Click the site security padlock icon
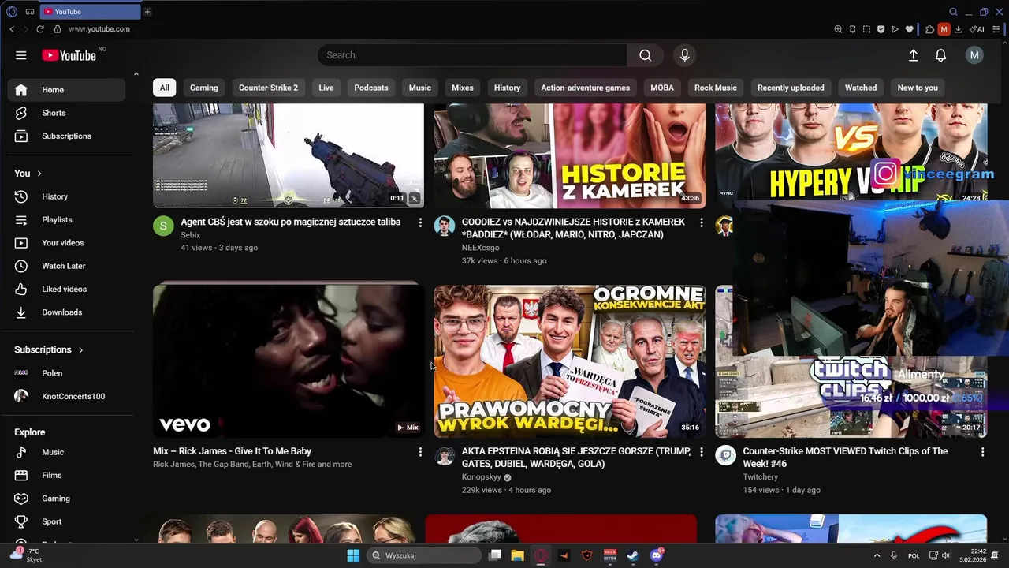The height and width of the screenshot is (568, 1009). coord(57,29)
